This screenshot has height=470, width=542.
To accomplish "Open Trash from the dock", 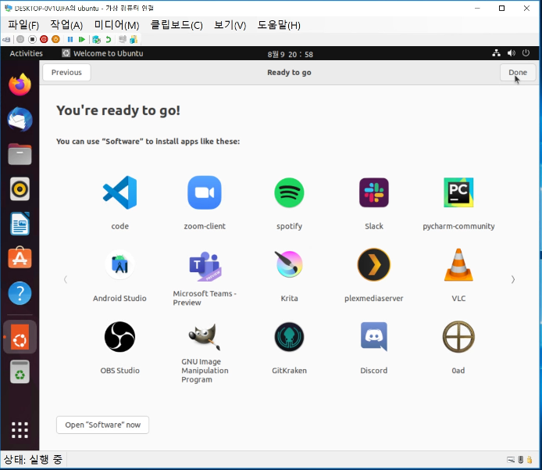I will pos(20,371).
